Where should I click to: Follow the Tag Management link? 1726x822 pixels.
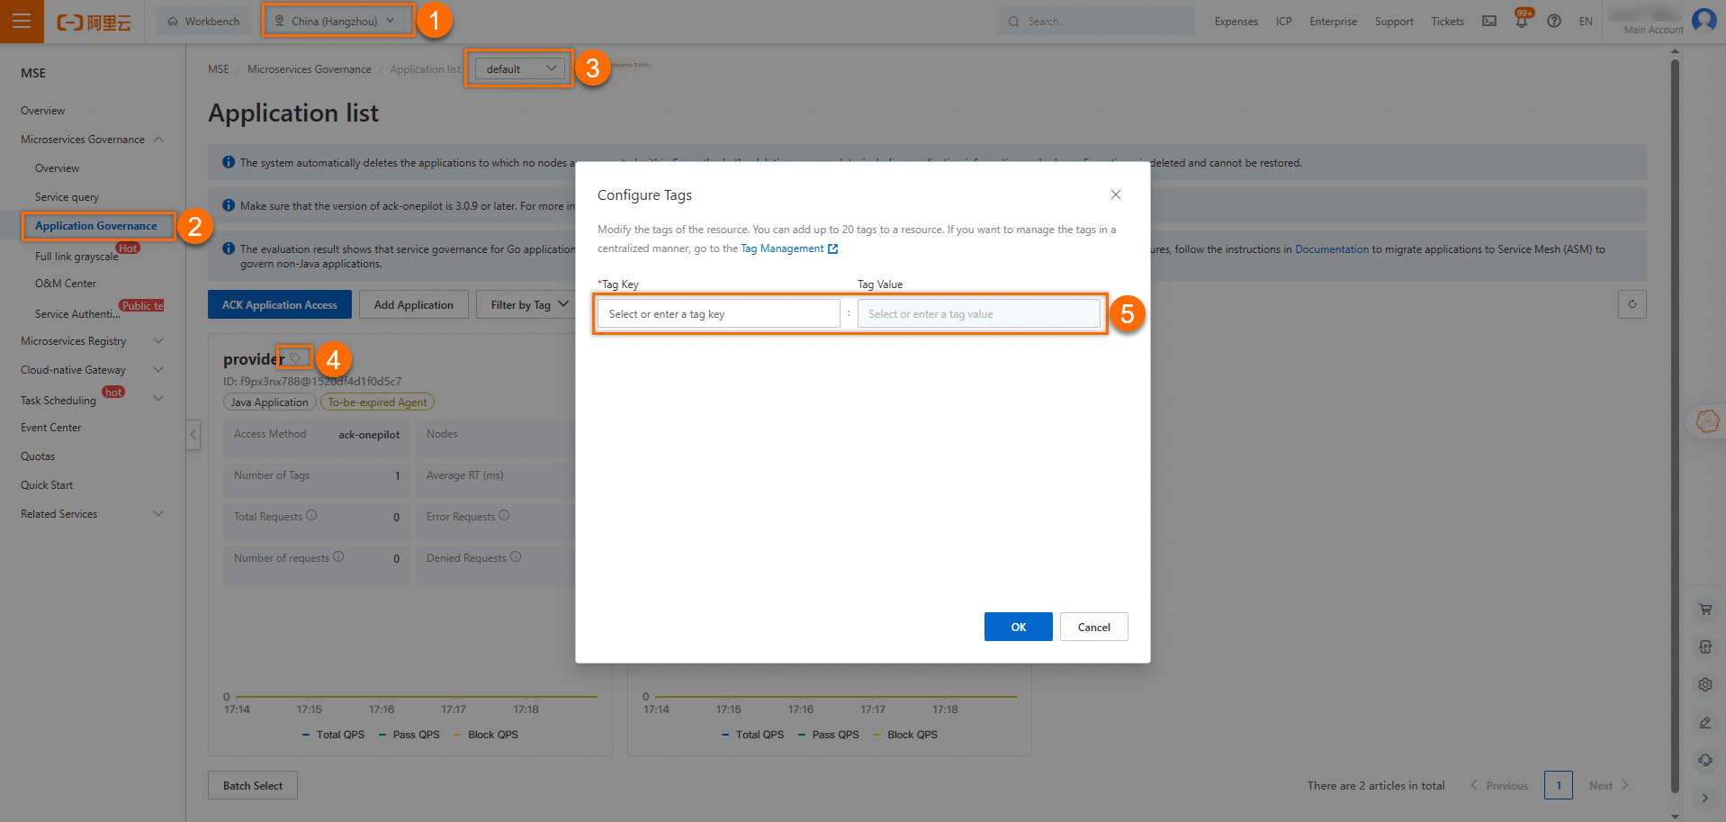(789, 248)
